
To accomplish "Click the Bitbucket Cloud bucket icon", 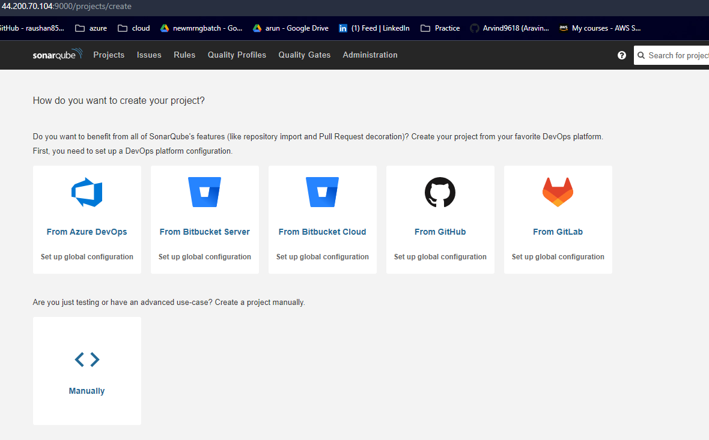I will click(322, 193).
